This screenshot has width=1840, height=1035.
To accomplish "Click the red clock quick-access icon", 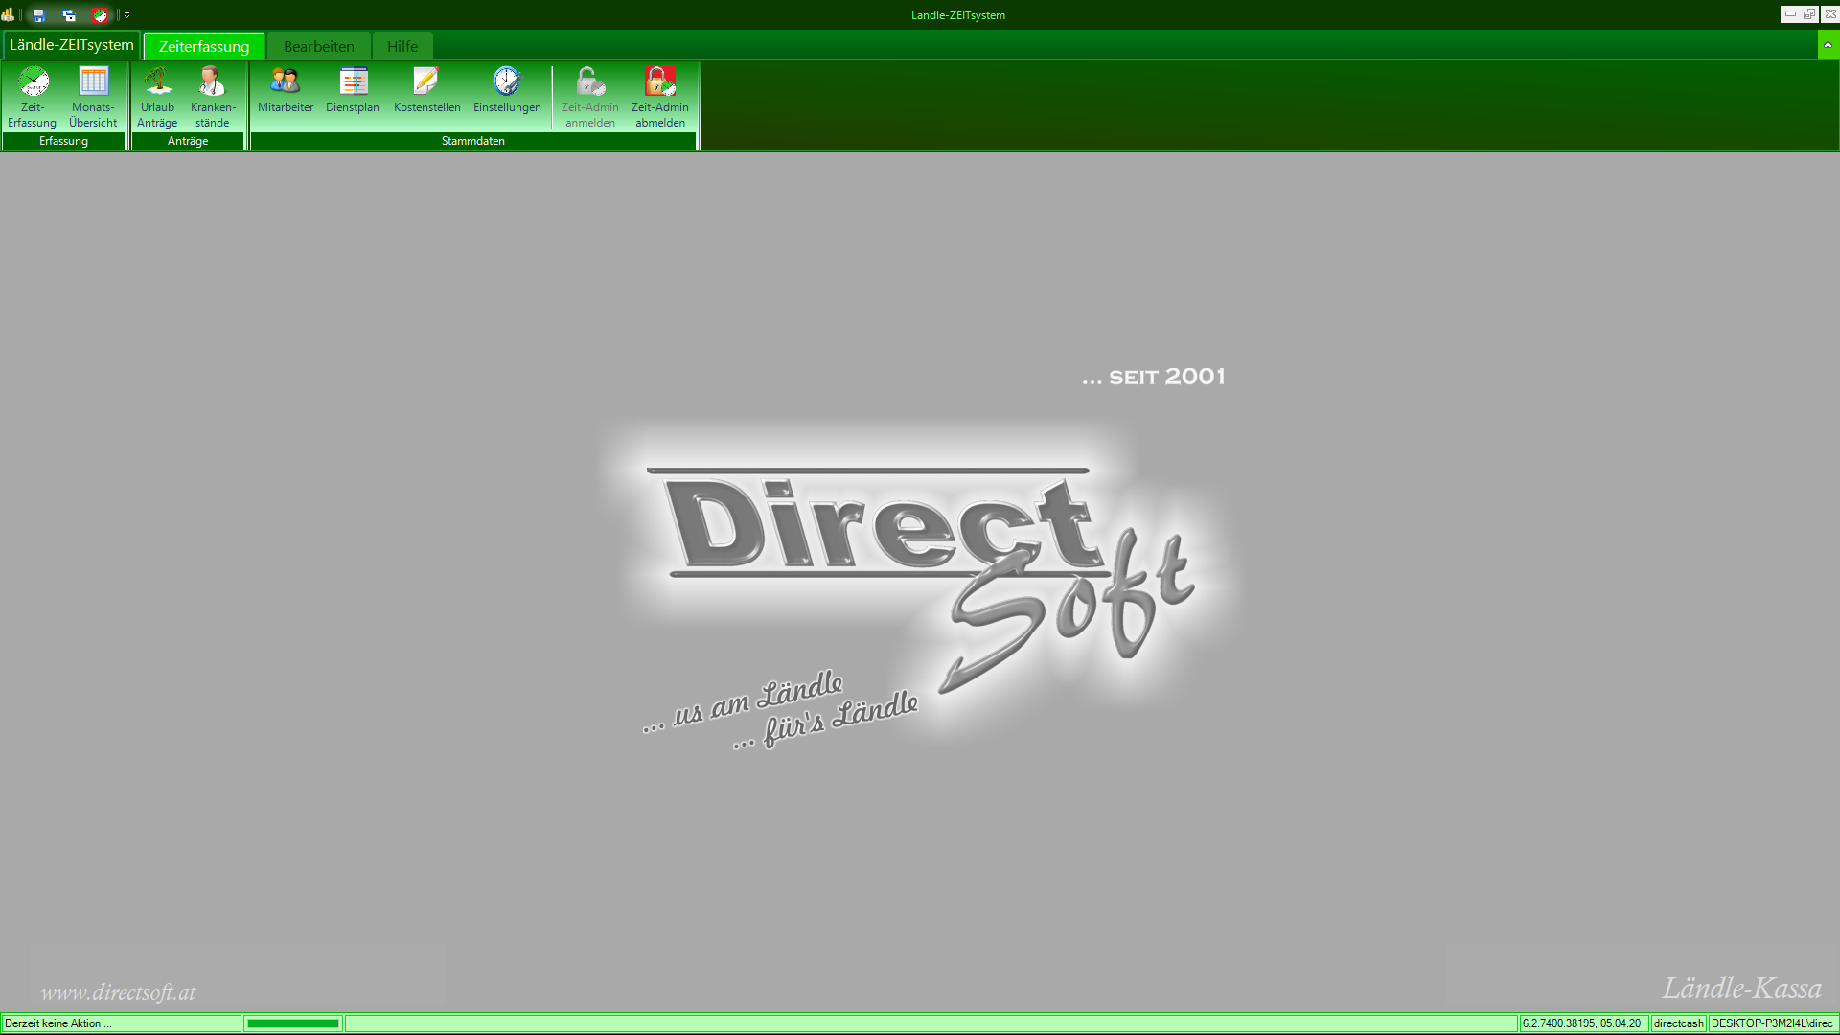I will pyautogui.click(x=100, y=15).
